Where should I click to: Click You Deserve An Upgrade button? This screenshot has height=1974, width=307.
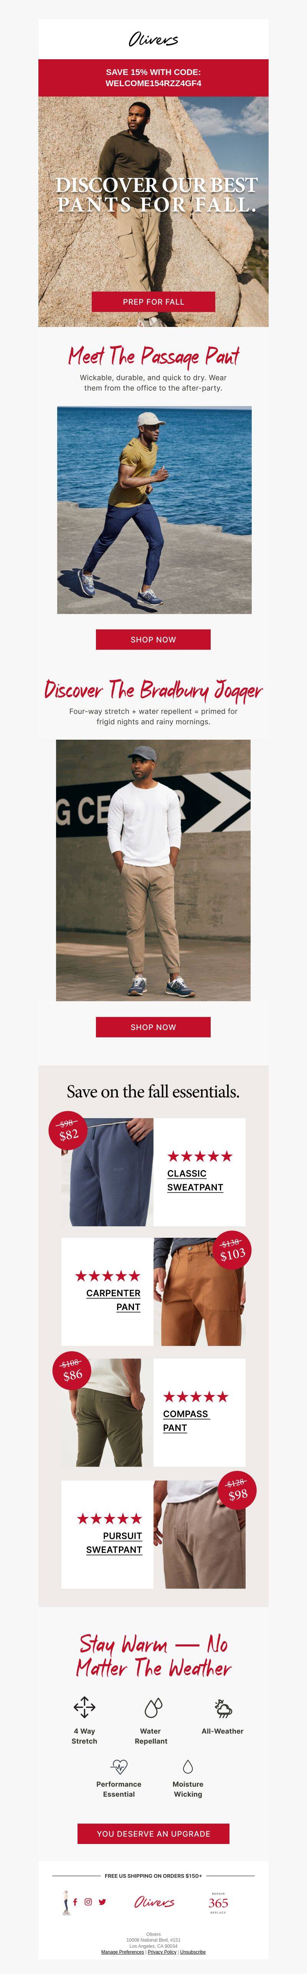[153, 1834]
